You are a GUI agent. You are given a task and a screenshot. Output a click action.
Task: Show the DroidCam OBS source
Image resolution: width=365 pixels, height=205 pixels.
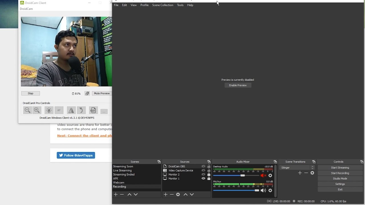[203, 167]
